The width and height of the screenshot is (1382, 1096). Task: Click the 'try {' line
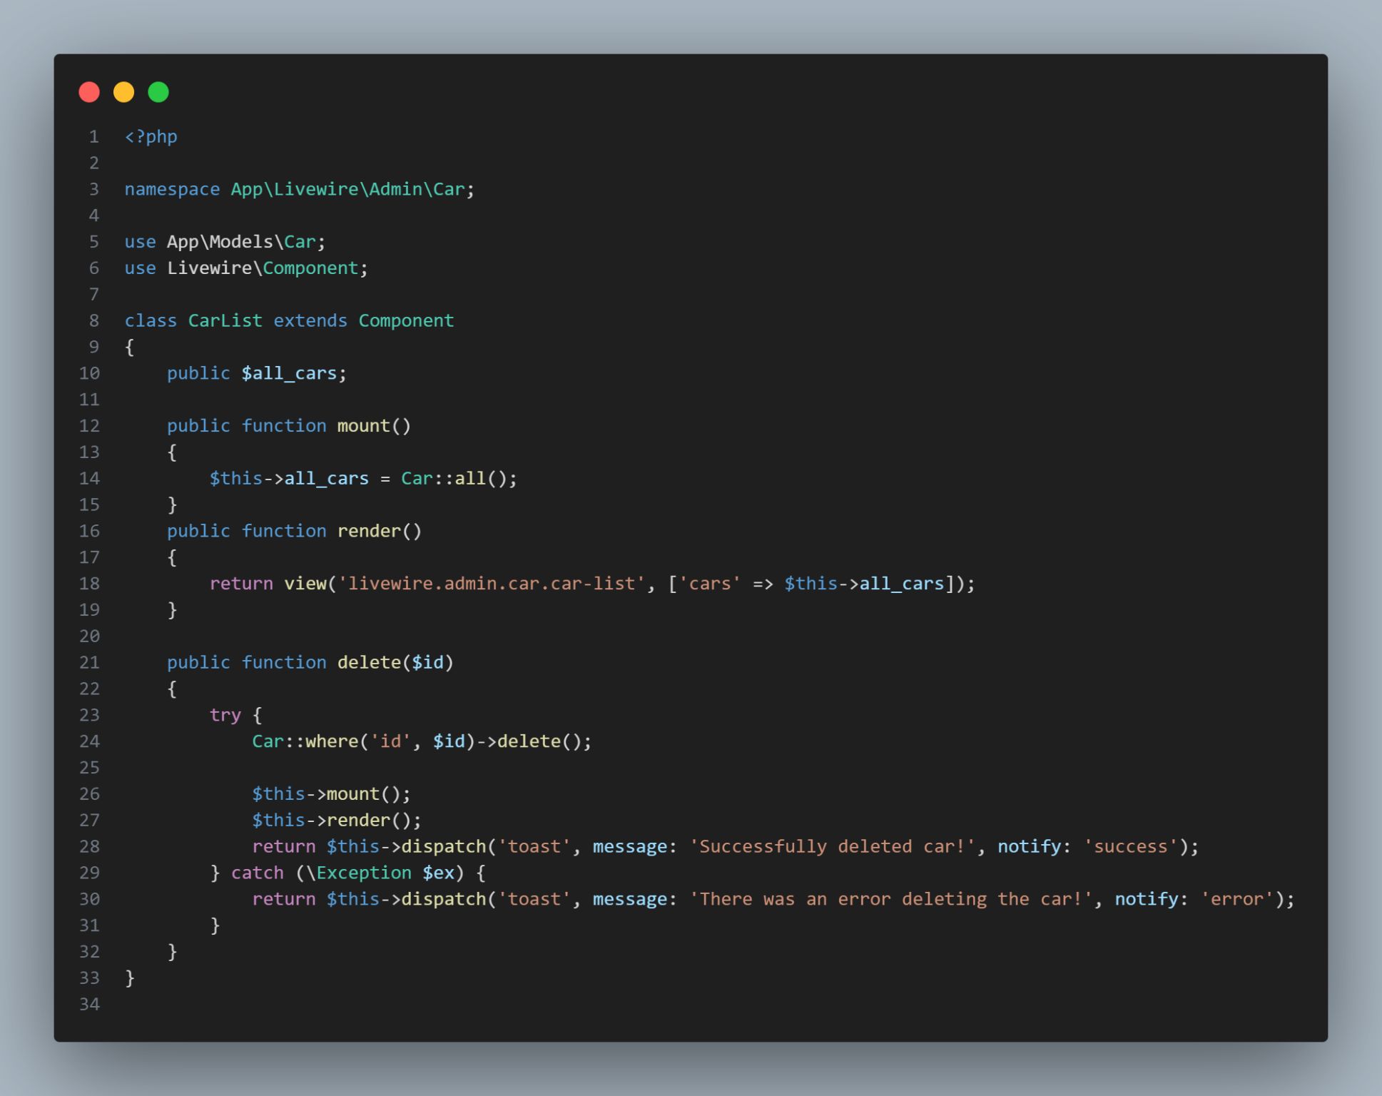236,715
